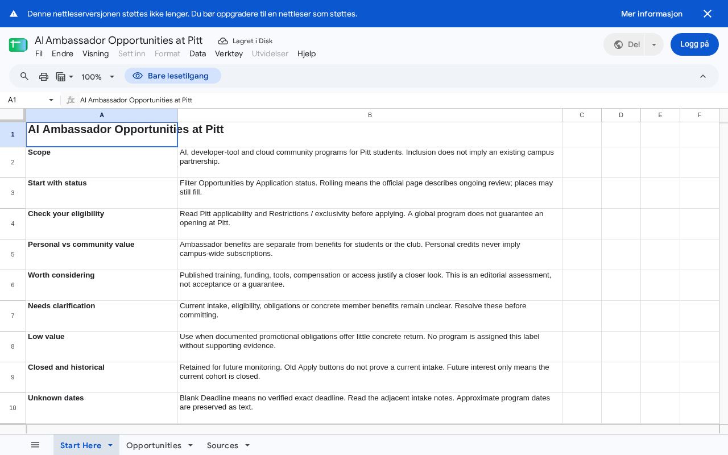Open the all sheets list icon
Screen dimensions: 728x455
click(x=35, y=445)
